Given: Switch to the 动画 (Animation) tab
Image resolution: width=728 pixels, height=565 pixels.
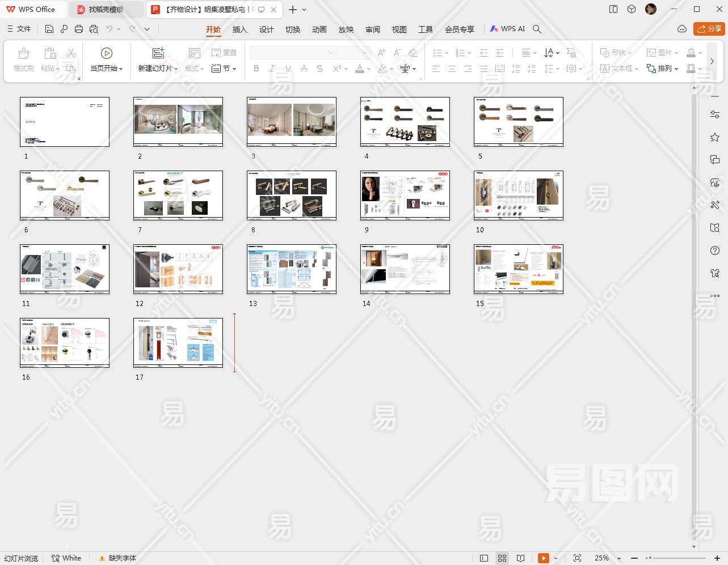Looking at the screenshot, I should pos(319,29).
